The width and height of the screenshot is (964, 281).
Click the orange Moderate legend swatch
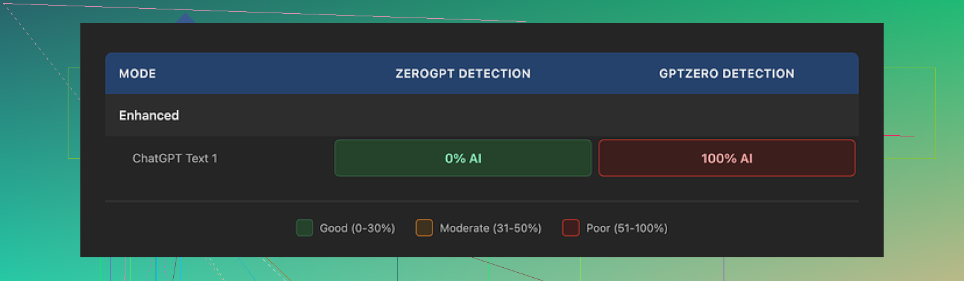coord(424,228)
